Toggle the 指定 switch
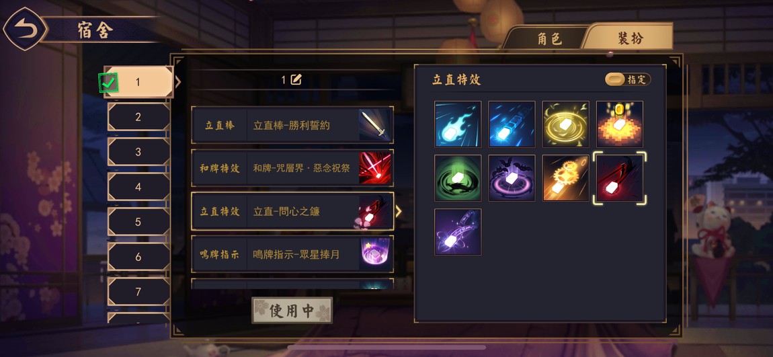Image resolution: width=773 pixels, height=357 pixels. (628, 79)
